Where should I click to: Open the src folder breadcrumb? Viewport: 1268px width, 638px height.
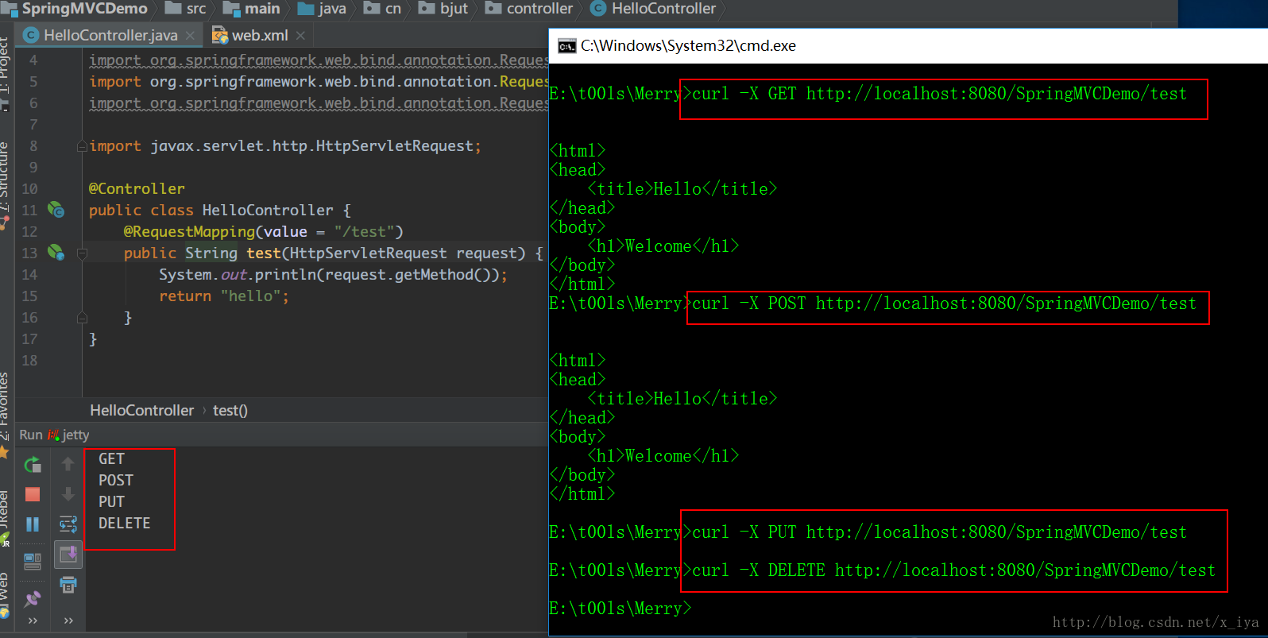pos(186,9)
